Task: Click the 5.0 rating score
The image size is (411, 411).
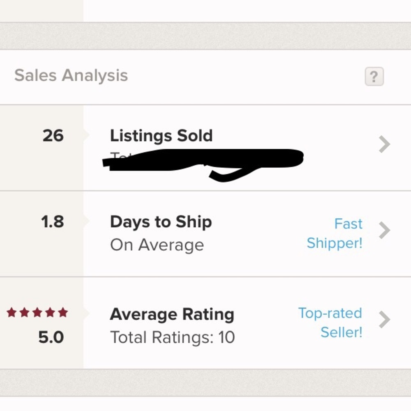Action: pos(51,337)
